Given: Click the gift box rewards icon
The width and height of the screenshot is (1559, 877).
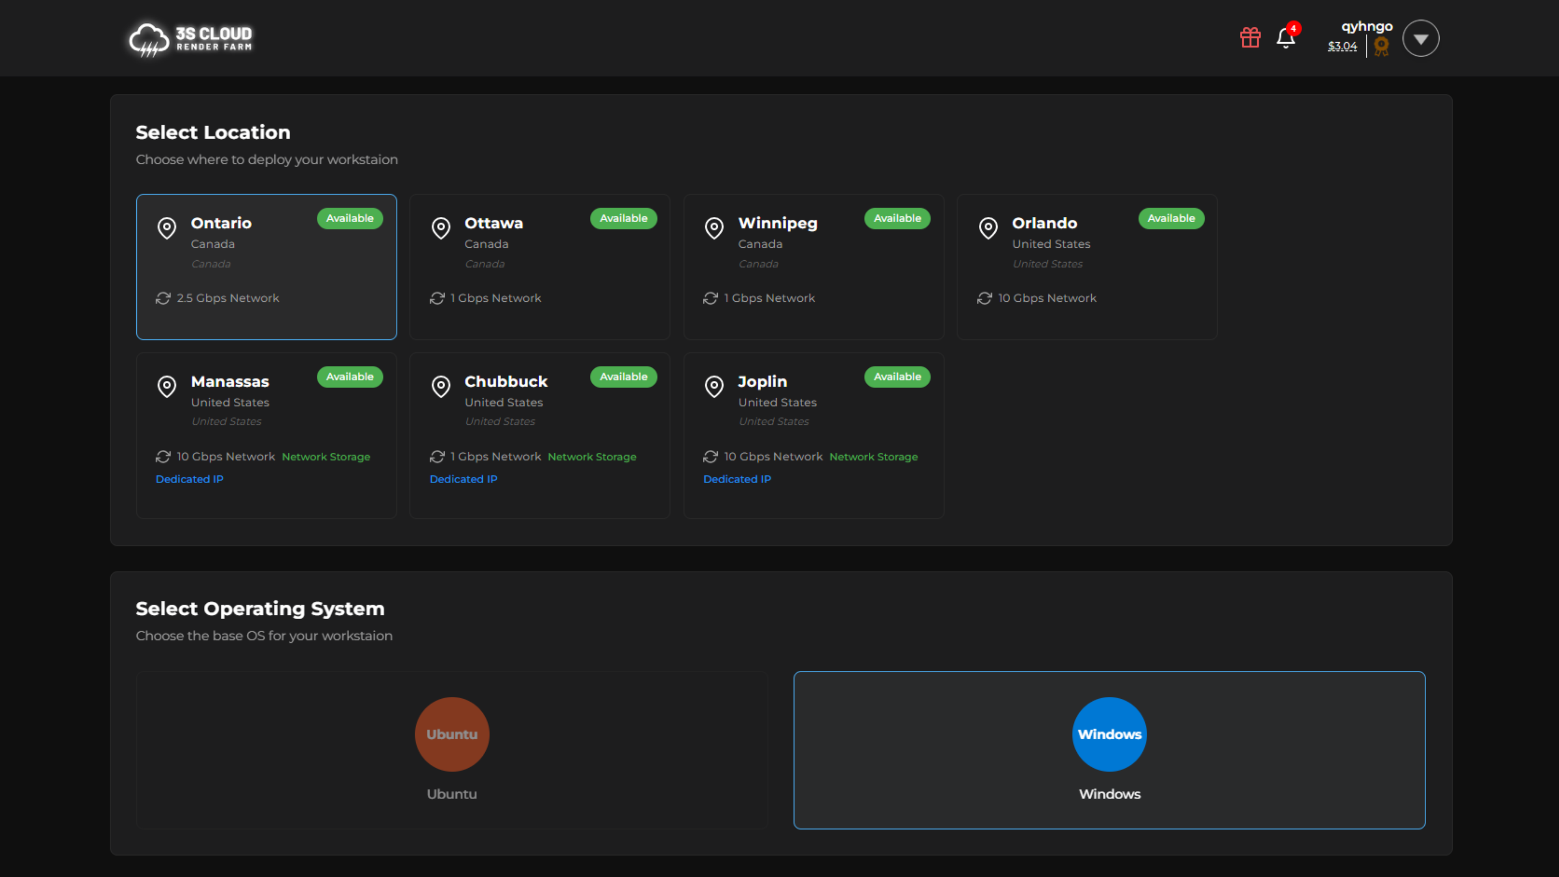Looking at the screenshot, I should pos(1250,37).
